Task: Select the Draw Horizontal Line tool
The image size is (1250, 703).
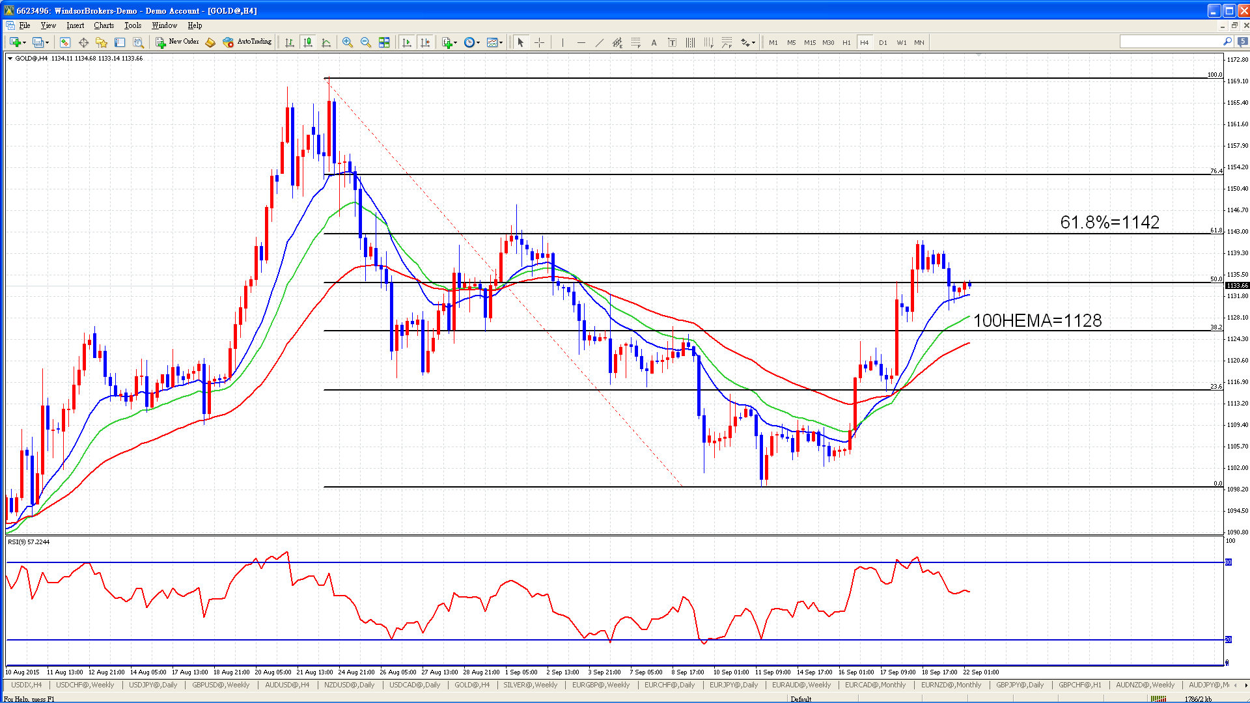Action: pyautogui.click(x=581, y=42)
